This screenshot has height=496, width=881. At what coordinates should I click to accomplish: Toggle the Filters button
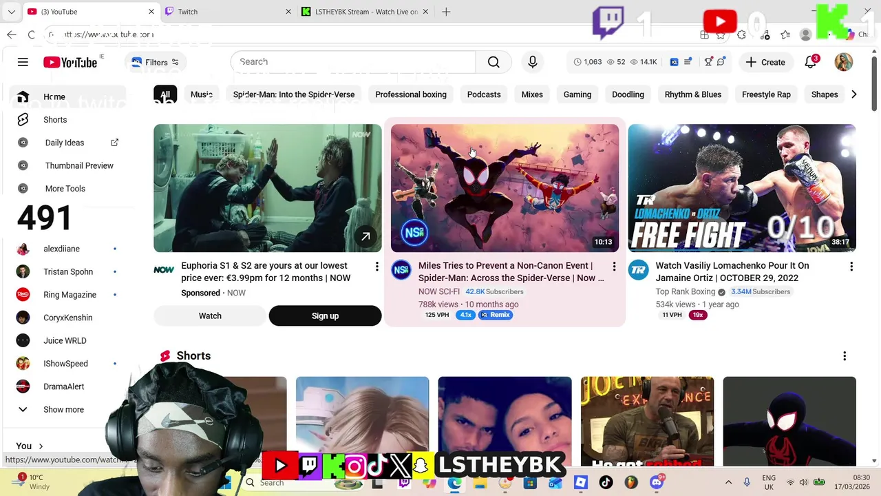[x=156, y=62]
